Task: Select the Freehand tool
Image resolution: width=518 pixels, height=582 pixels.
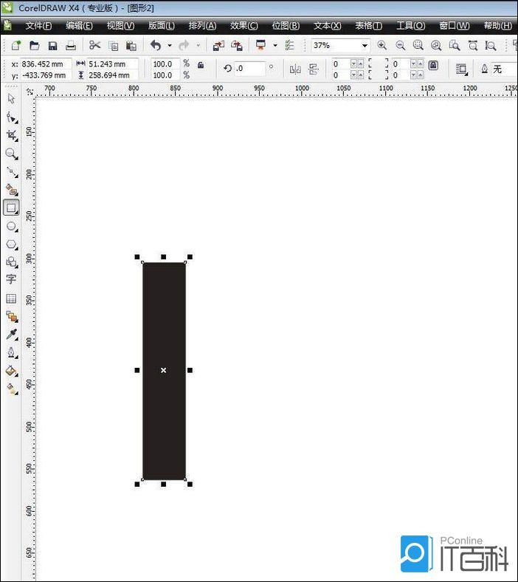Action: click(x=12, y=172)
